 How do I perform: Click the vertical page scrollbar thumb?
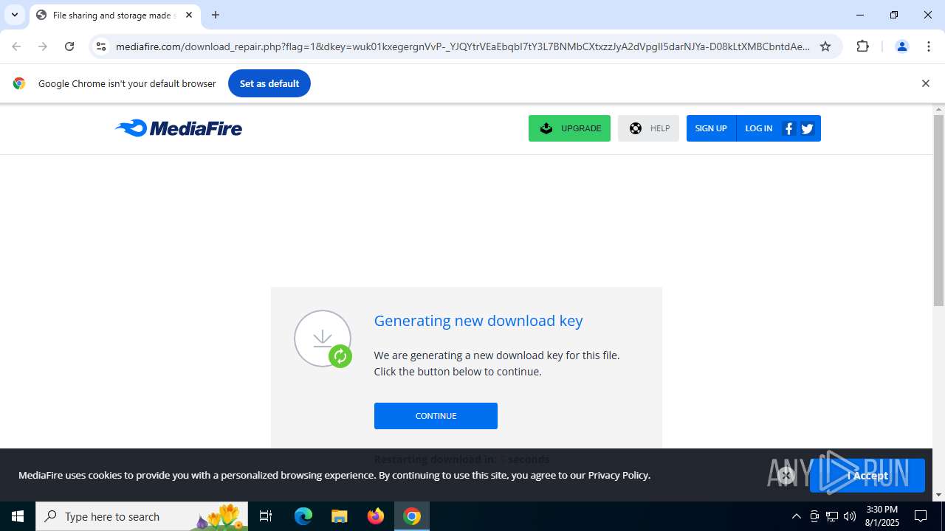tap(938, 210)
